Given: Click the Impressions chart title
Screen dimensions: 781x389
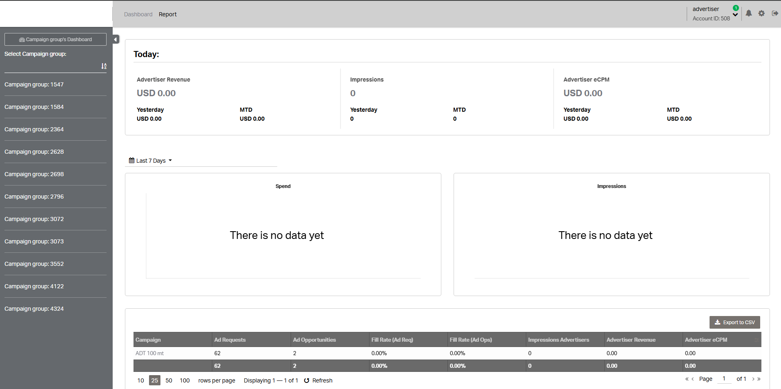Looking at the screenshot, I should [612, 186].
